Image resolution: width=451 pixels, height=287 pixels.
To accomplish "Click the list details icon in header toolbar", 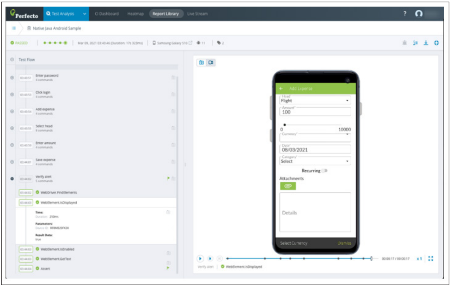I will [415, 43].
